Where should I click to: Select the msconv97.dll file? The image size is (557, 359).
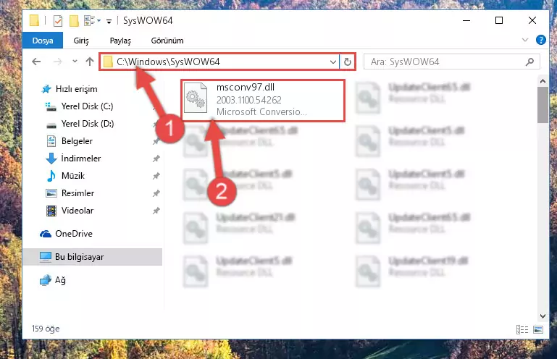pyautogui.click(x=263, y=101)
